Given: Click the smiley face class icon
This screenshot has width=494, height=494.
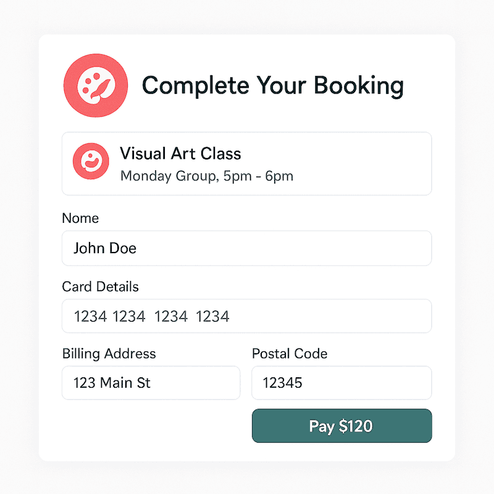Looking at the screenshot, I should point(91,162).
